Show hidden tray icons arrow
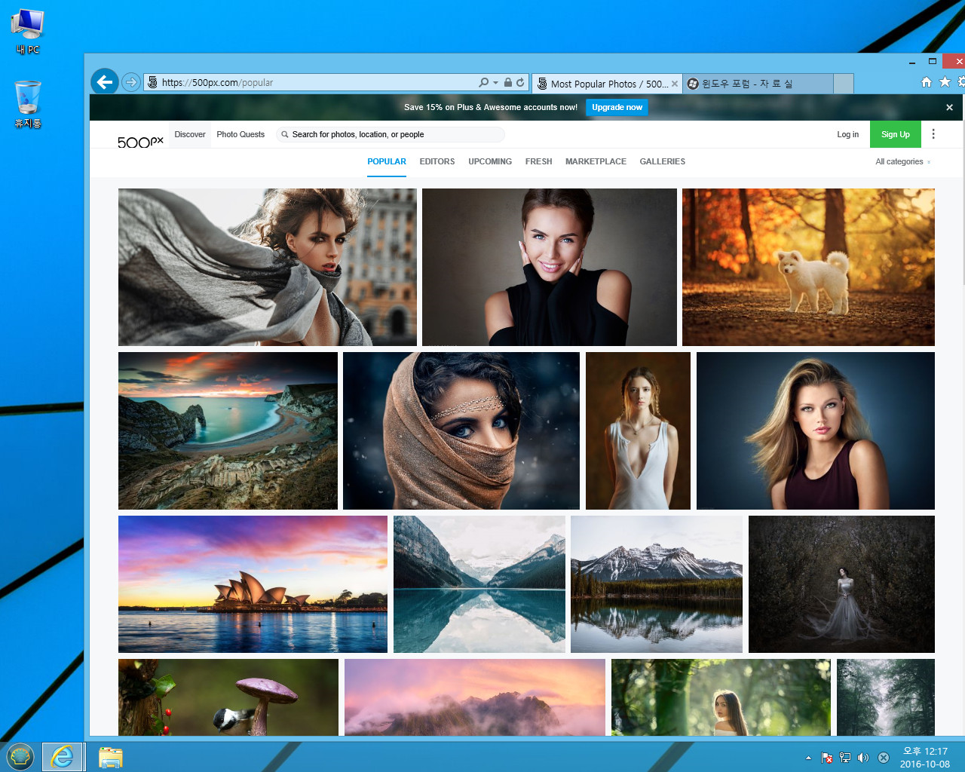The width and height of the screenshot is (965, 772). (x=809, y=758)
